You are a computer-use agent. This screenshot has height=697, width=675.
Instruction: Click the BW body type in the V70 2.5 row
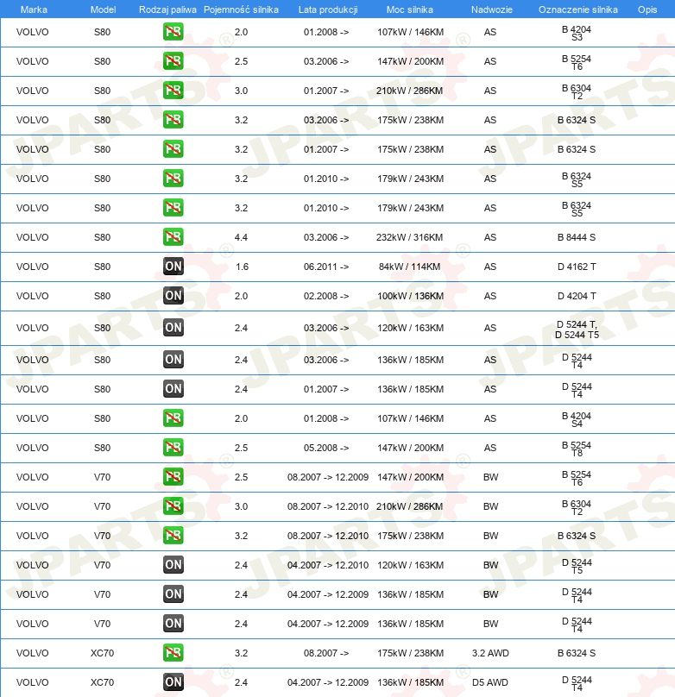[x=490, y=477]
